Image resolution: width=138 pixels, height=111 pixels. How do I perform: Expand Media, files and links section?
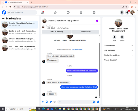(118, 55)
